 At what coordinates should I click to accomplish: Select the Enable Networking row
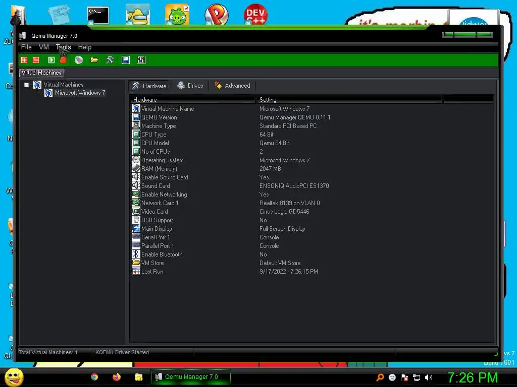click(x=312, y=194)
